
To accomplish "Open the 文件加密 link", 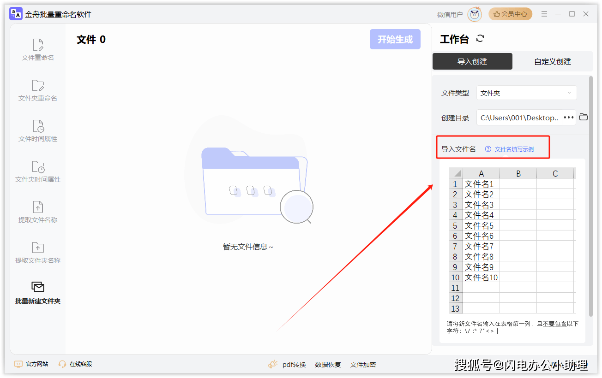I will point(363,365).
